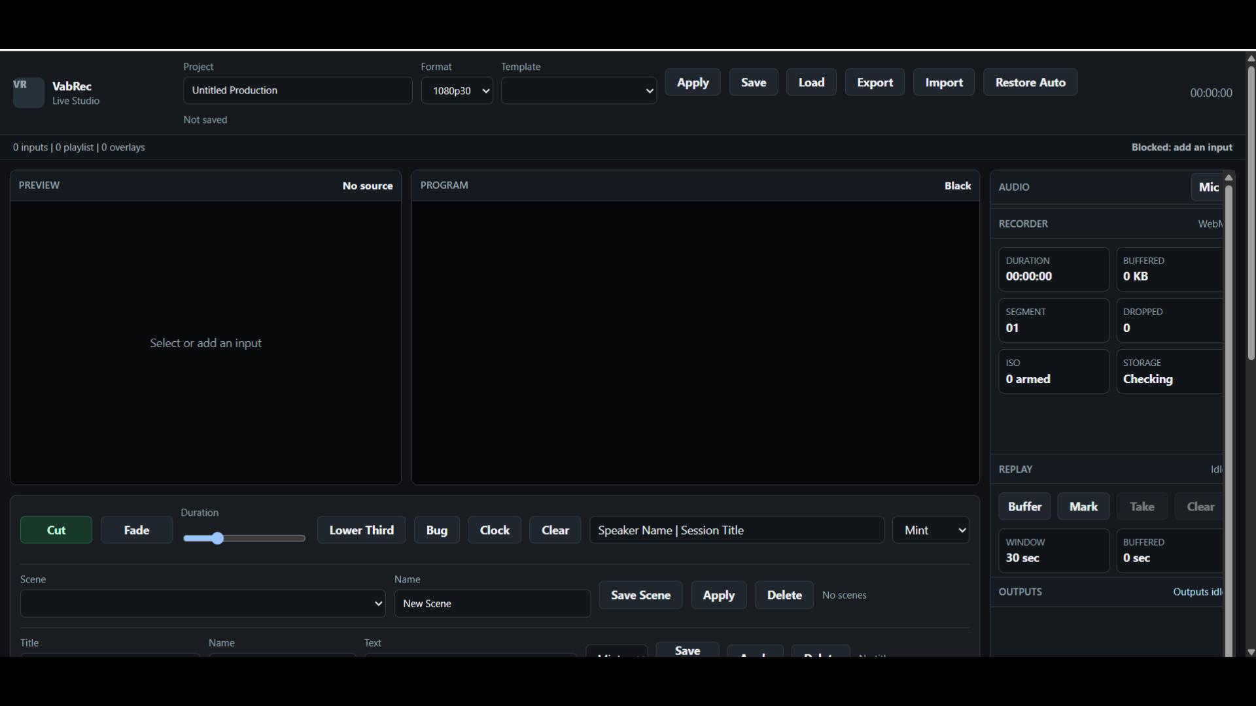
Task: Toggle the Bug overlay
Action: [x=437, y=530]
